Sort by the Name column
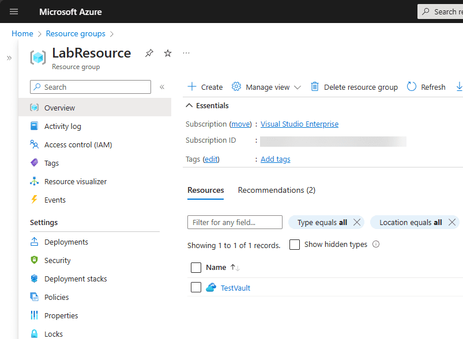 tap(223, 268)
